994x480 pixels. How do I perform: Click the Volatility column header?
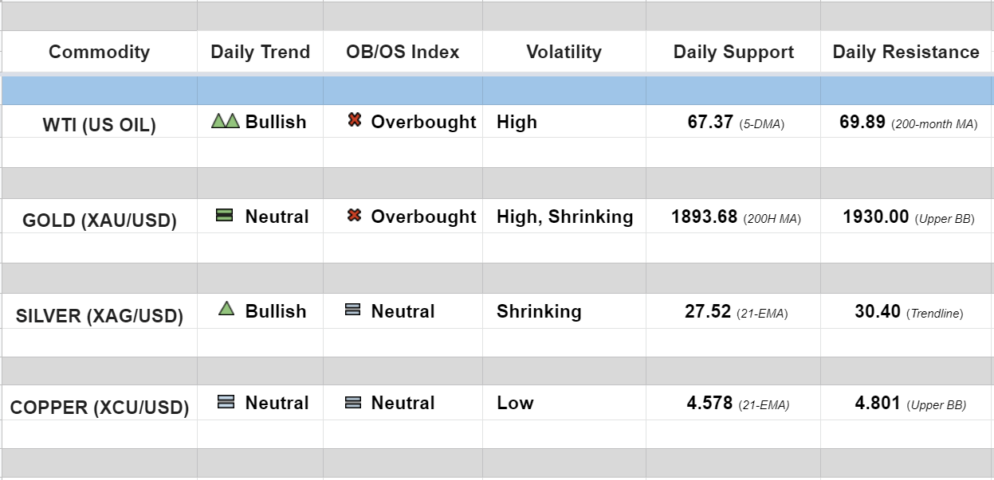click(x=564, y=53)
